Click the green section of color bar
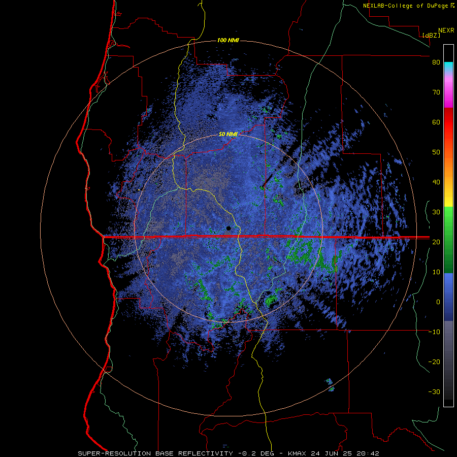Image resolution: width=457 pixels, height=457 pixels. pos(448,240)
